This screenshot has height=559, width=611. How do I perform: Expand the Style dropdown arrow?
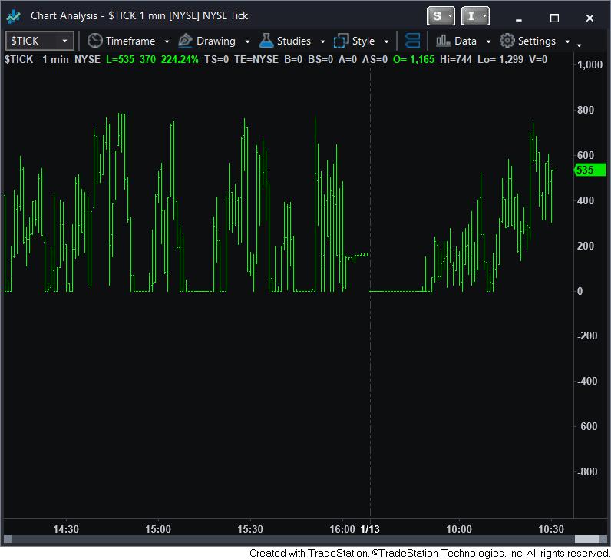[x=386, y=41]
